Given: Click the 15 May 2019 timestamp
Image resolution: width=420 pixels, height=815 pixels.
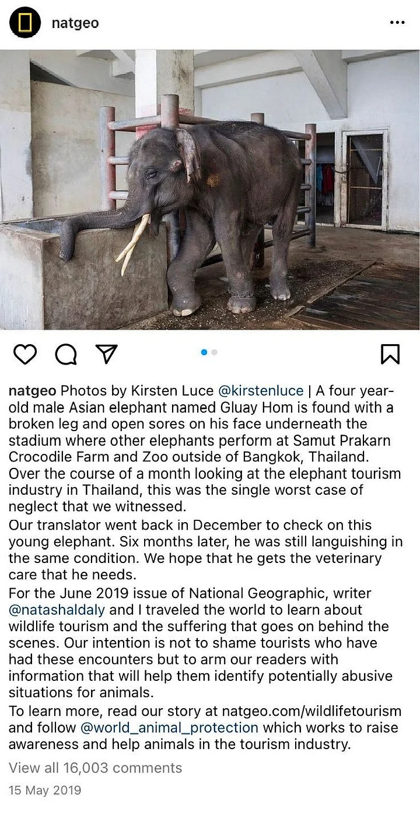Looking at the screenshot, I should point(45,790).
